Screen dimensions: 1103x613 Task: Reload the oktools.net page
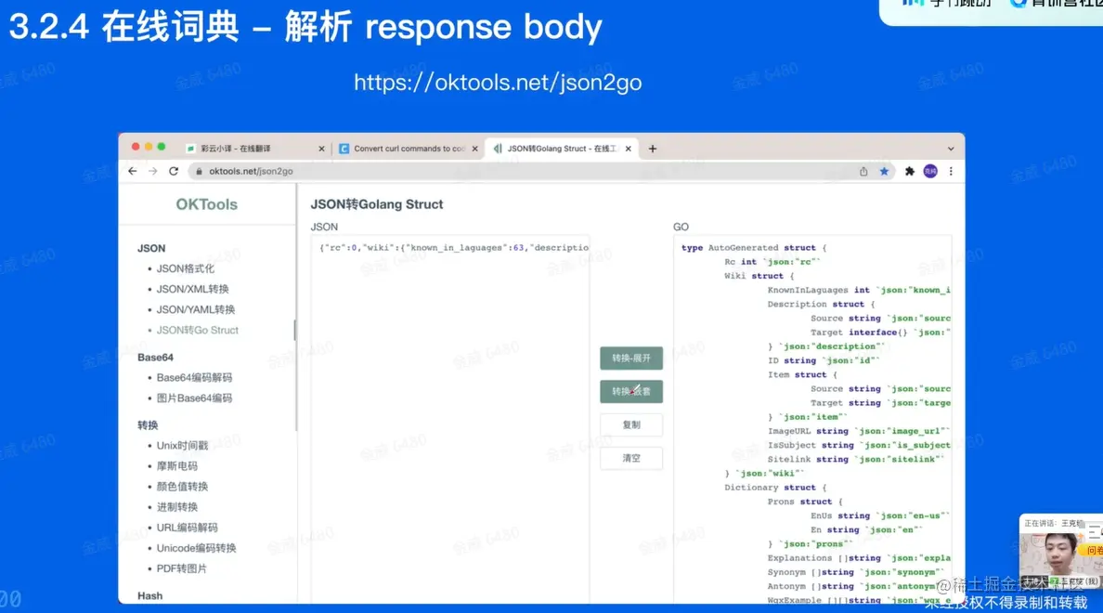click(x=174, y=171)
